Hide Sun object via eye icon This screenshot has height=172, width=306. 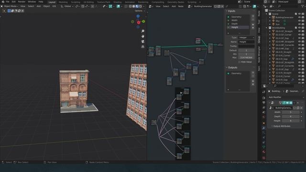pyautogui.click(x=299, y=24)
